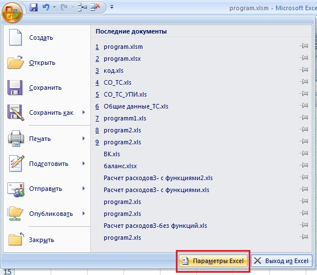Pin program.xlsx to recent list
Viewport: 317px width, 275px height.
pos(304,58)
